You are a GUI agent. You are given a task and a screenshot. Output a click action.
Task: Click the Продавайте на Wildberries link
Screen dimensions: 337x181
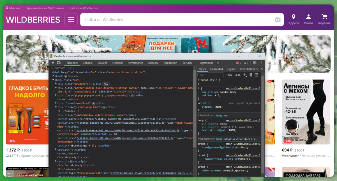[x=45, y=8]
